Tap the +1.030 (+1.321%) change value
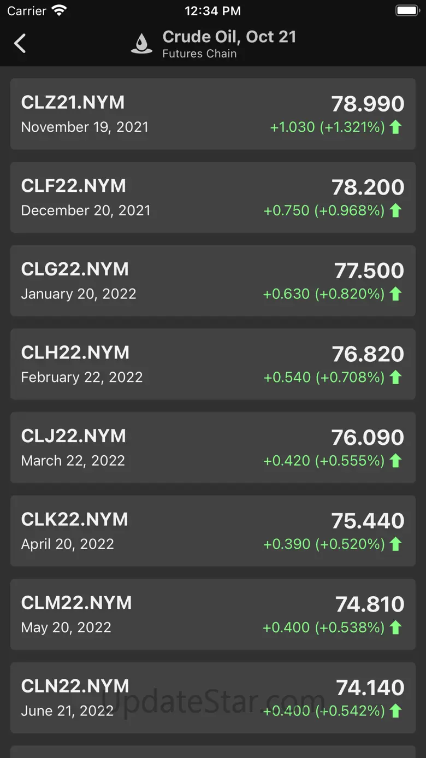Viewport: 426px width, 758px height. click(x=328, y=127)
